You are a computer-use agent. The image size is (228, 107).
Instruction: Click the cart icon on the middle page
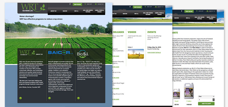pos(145,7)
